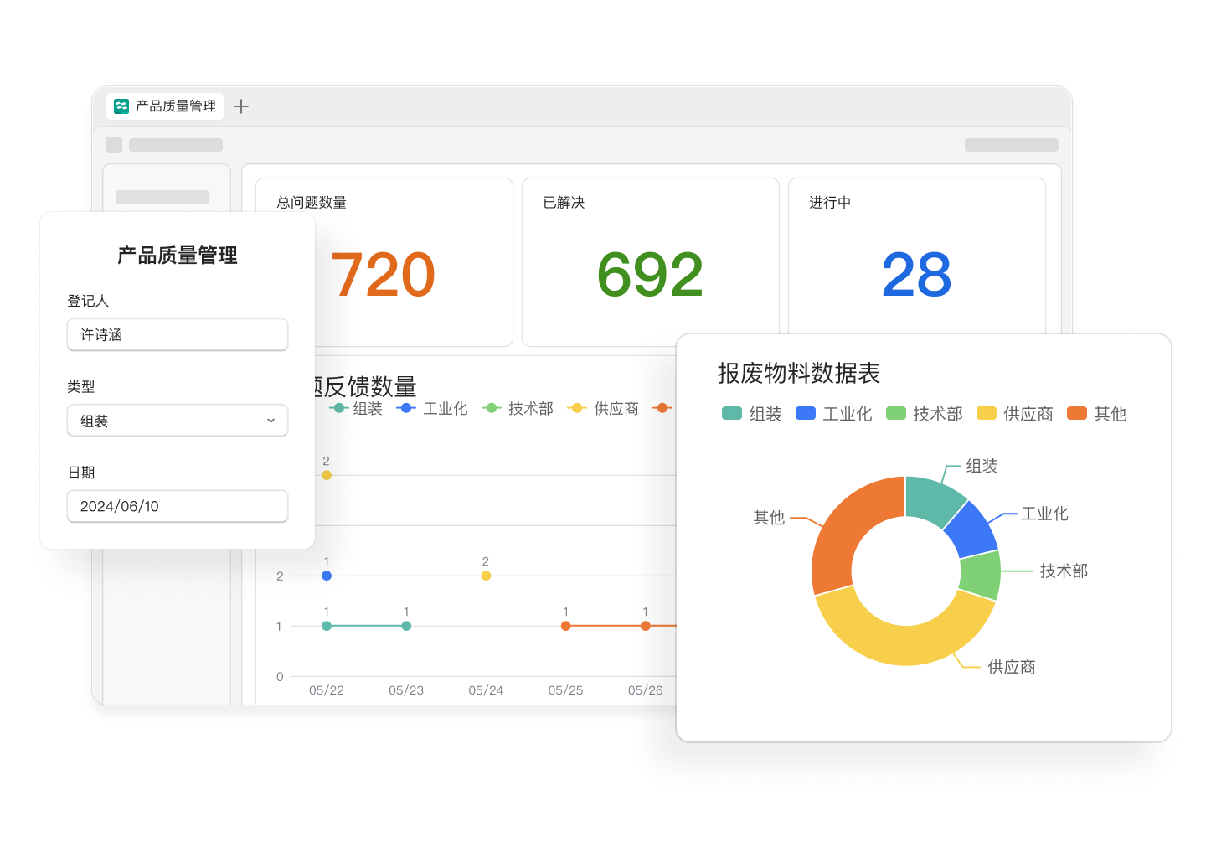This screenshot has height=842, width=1211.
Task: Add a new tab with the plus icon
Action: point(241,106)
